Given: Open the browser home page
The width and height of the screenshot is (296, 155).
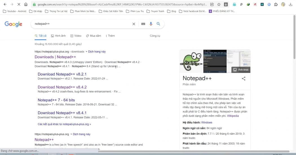Looking at the screenshot, I should click(x=26, y=4).
